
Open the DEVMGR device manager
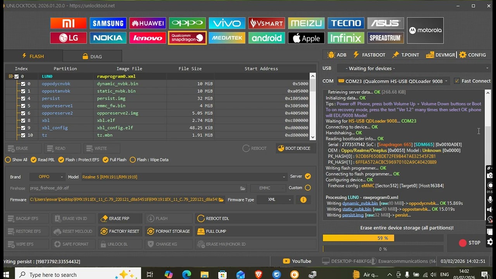click(441, 55)
